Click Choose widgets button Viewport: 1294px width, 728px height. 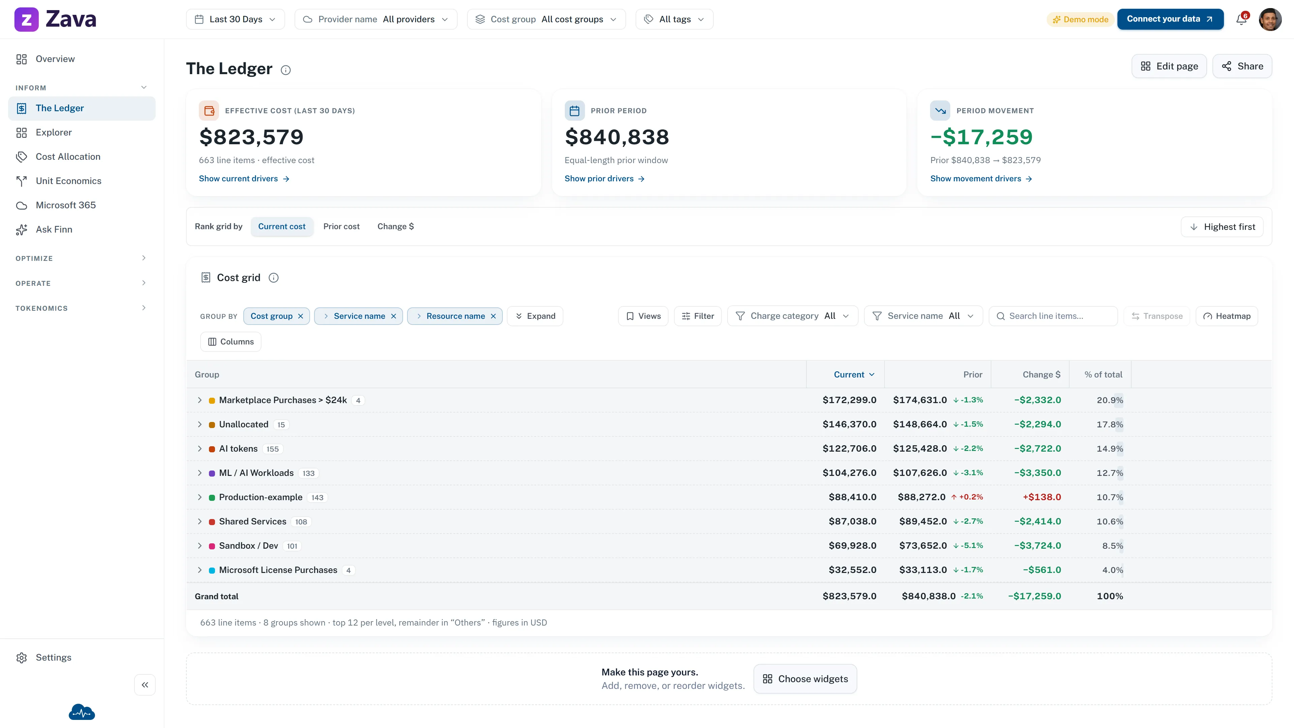point(805,679)
